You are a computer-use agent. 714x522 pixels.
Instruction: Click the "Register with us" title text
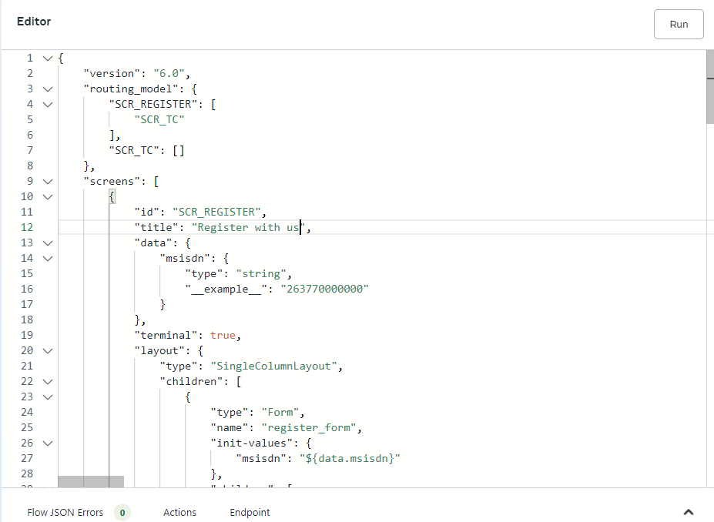[248, 228]
